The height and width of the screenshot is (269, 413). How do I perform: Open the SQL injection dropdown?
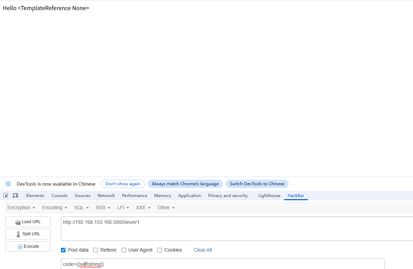pos(81,208)
